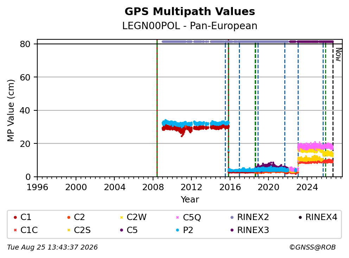349x258 pixels.
Task: Click the 60 y-axis tick label
Action: pos(25,77)
